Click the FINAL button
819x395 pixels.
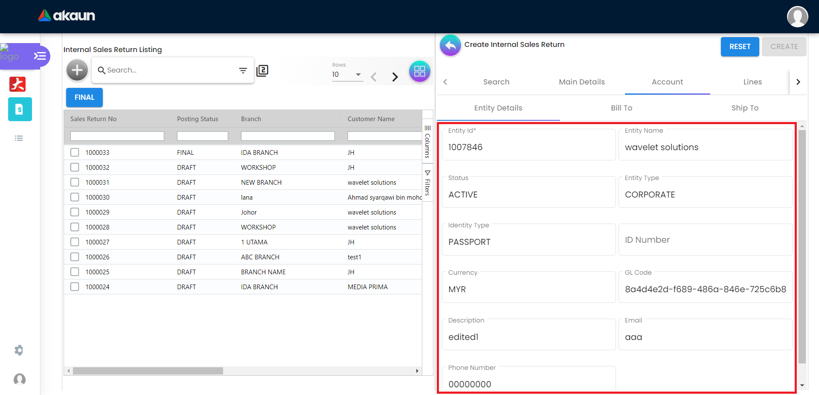[84, 97]
